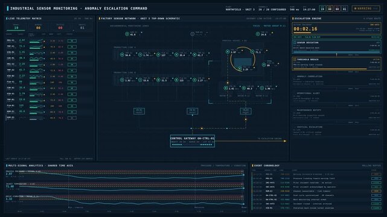387x217 pixels.
Task: Select the HUM-E1 telemetry row label
Action: [x=11, y=112]
